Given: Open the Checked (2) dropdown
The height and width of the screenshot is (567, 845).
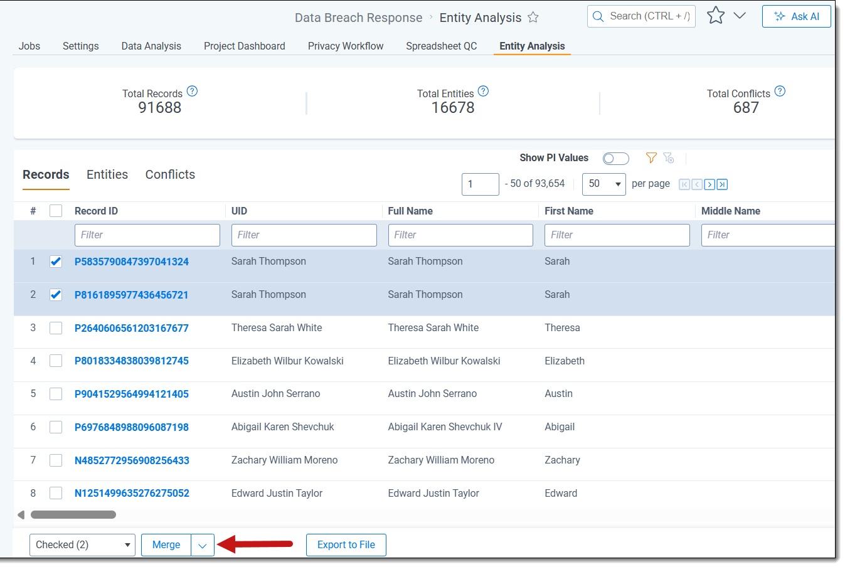Looking at the screenshot, I should tap(82, 545).
